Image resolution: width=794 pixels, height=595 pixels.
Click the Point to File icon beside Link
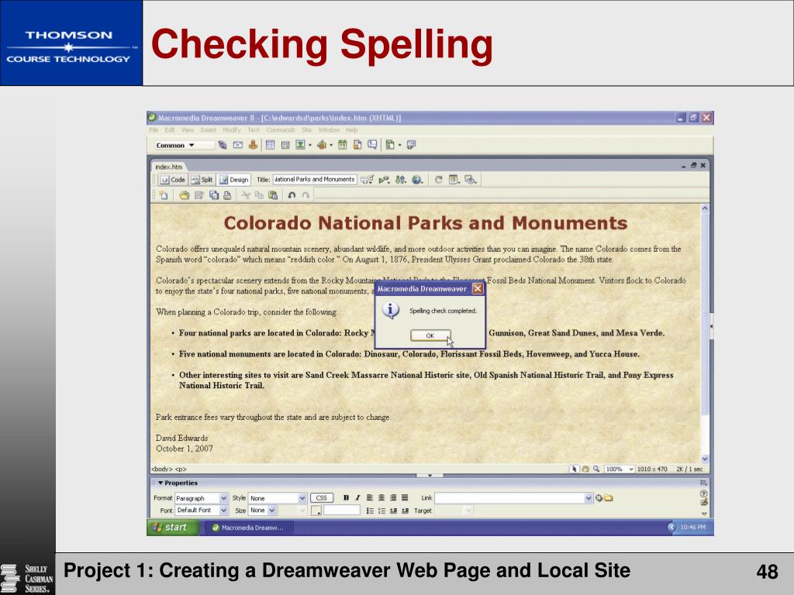point(599,498)
